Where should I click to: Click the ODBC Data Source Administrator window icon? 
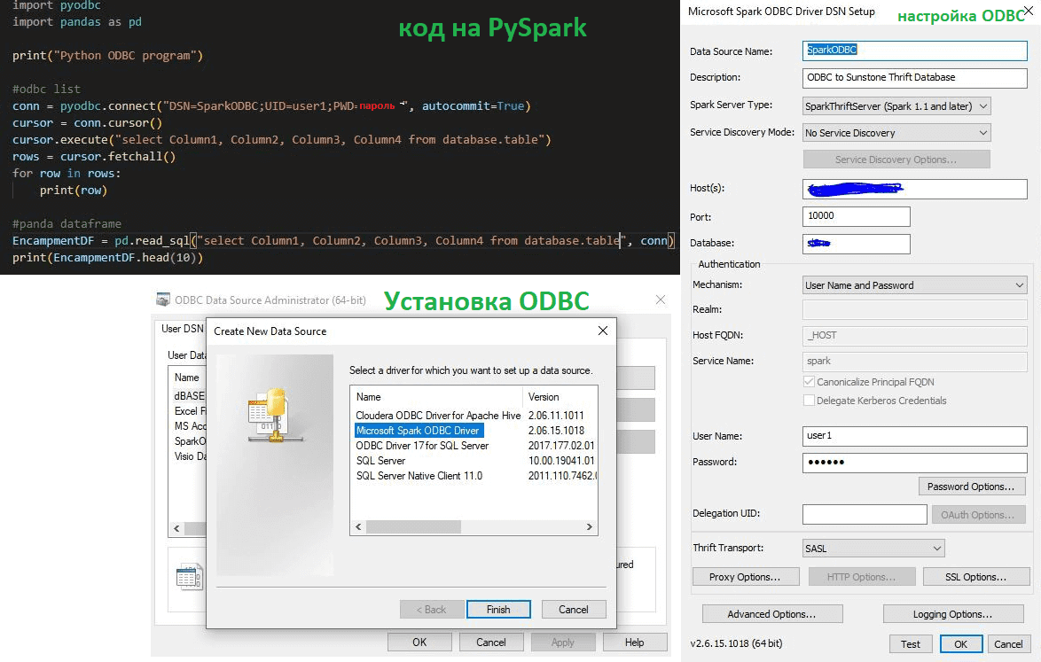pos(163,300)
